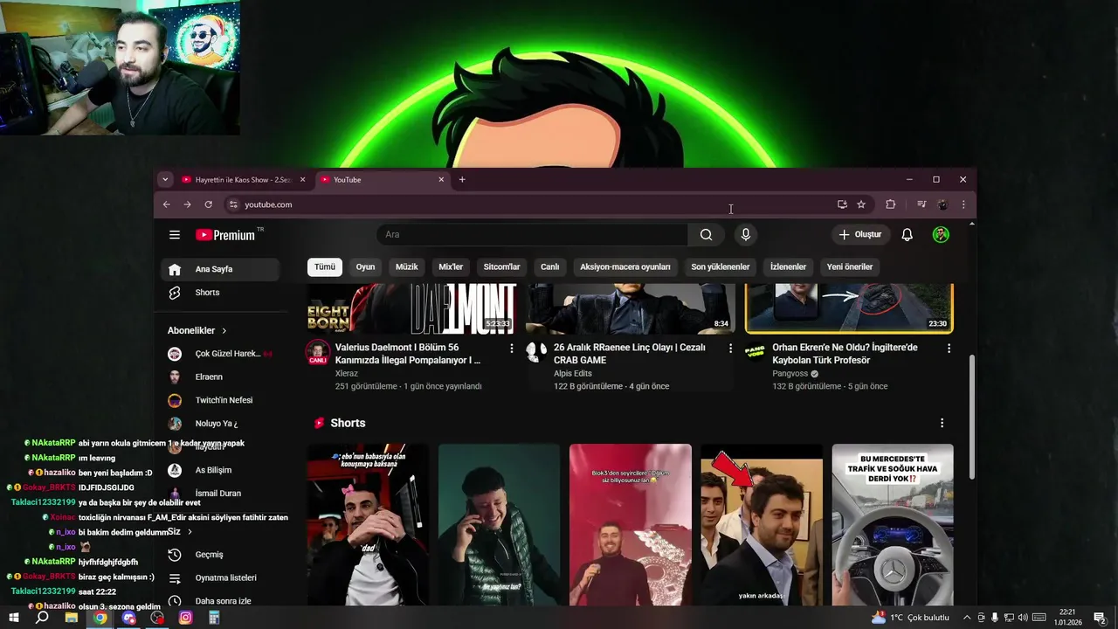Open Pangvoss channel avatar

(x=755, y=352)
